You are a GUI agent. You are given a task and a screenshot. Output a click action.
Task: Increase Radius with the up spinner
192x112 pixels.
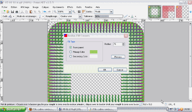pyautogui.click(x=124, y=43)
